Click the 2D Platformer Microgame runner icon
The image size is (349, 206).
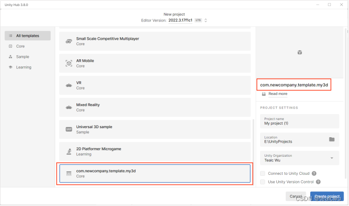click(x=69, y=151)
